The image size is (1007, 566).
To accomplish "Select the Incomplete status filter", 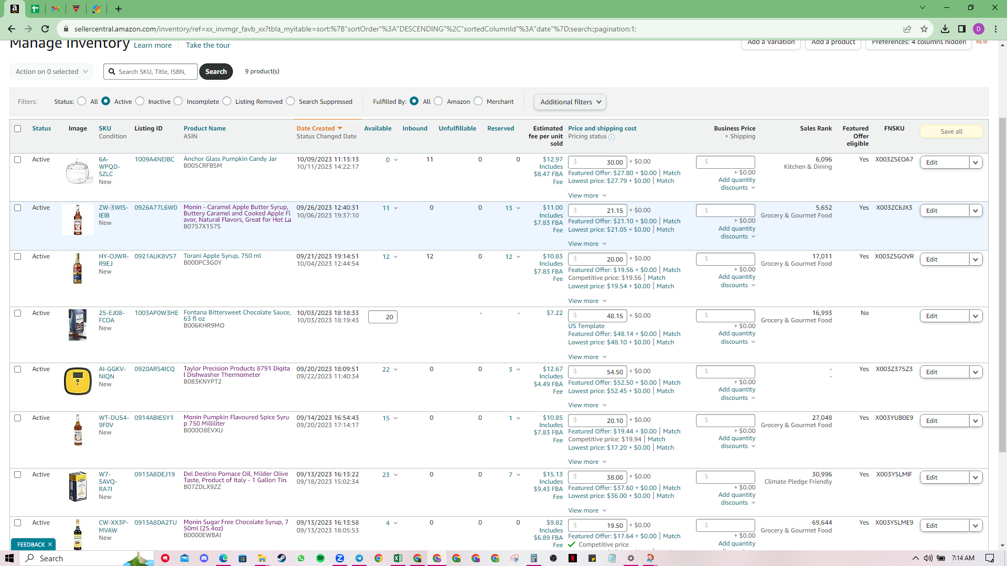I will tap(178, 101).
